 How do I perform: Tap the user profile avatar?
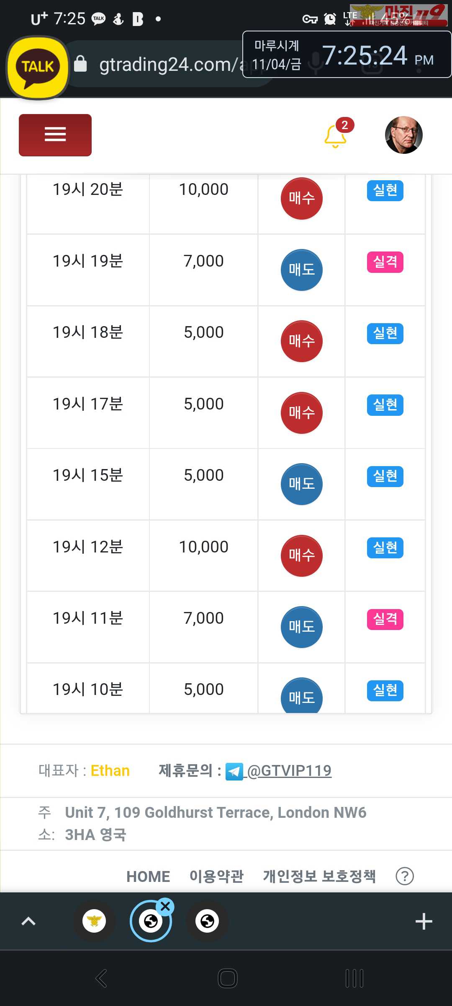click(x=403, y=135)
